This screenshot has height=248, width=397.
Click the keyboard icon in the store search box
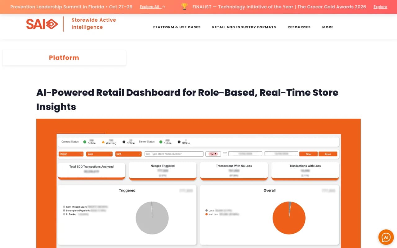(148, 154)
